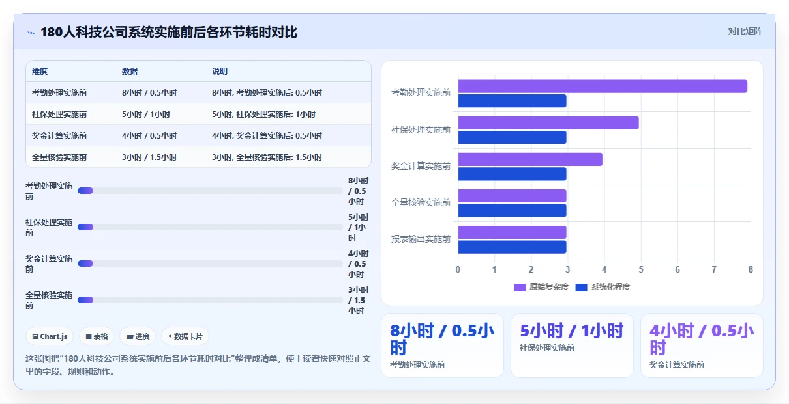Viewport: 789px width, 404px height.
Task: Click the lightning icon beside the title
Action: 31,33
